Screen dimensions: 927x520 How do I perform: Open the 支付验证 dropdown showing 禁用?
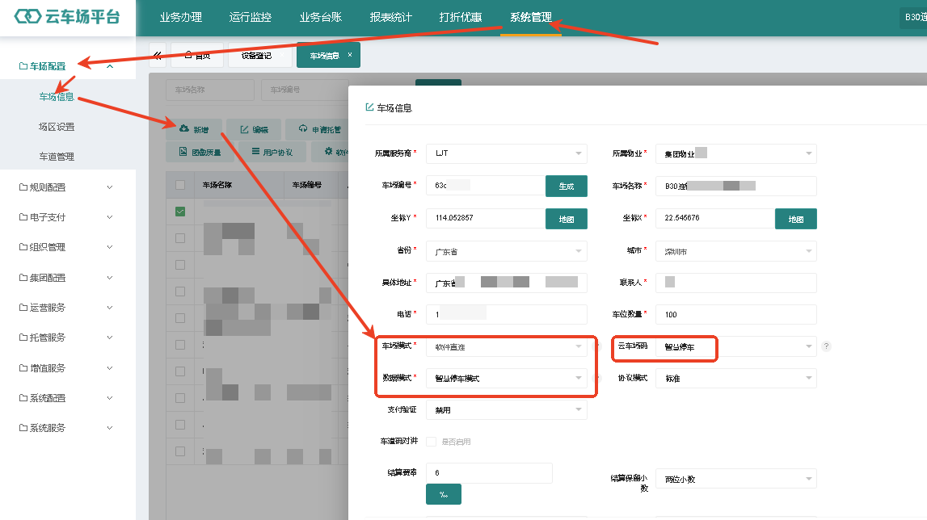click(x=507, y=410)
